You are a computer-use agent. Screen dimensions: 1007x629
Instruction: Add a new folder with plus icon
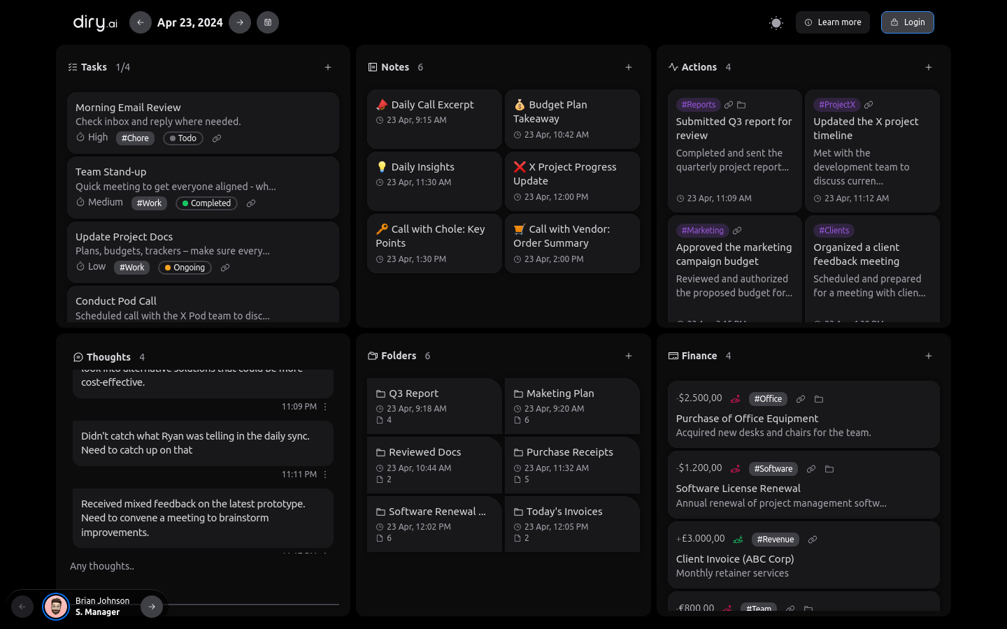(629, 356)
